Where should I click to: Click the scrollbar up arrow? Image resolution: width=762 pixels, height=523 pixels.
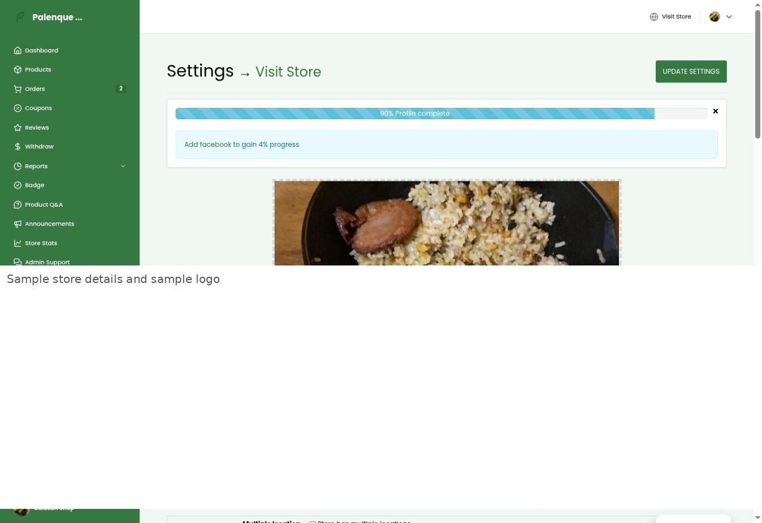click(757, 5)
